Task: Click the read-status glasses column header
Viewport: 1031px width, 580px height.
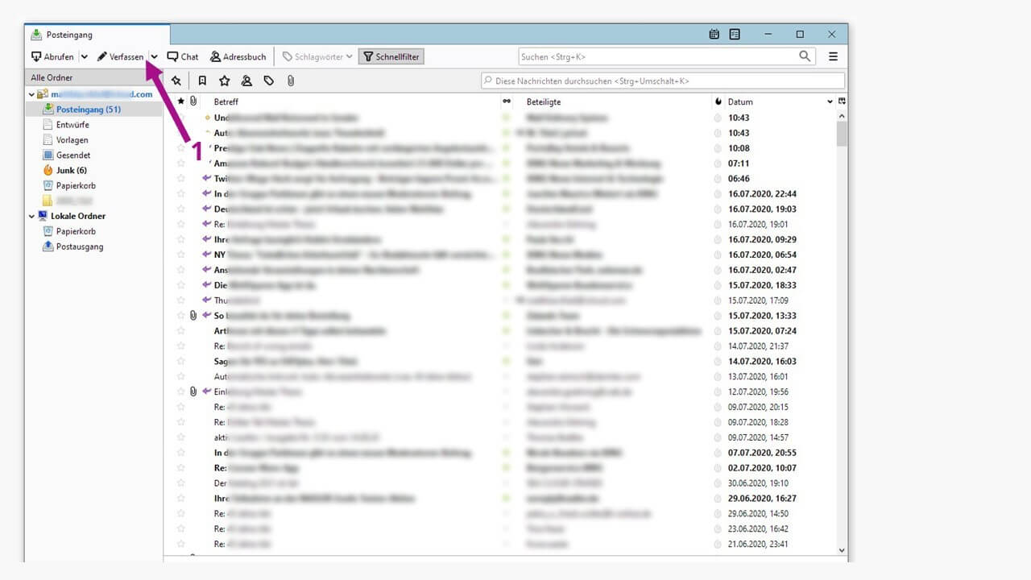Action: pyautogui.click(x=507, y=101)
